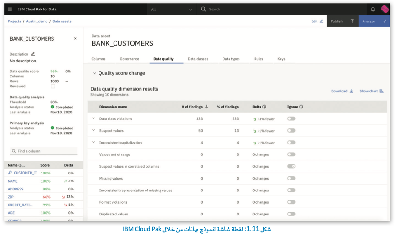Expand the Inconsistent capitalization row

point(94,142)
